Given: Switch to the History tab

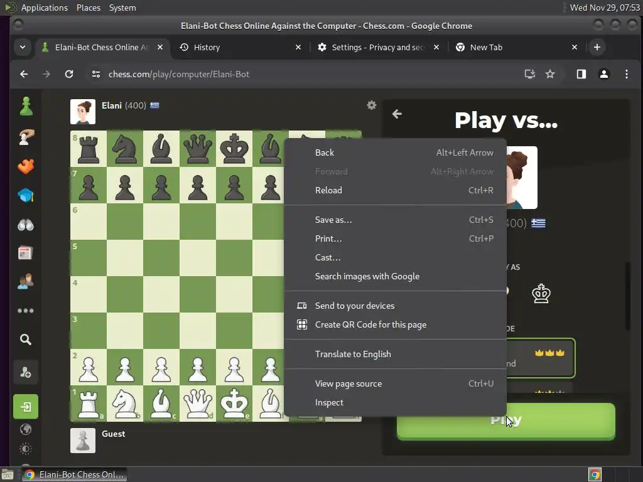Looking at the screenshot, I should 240,47.
